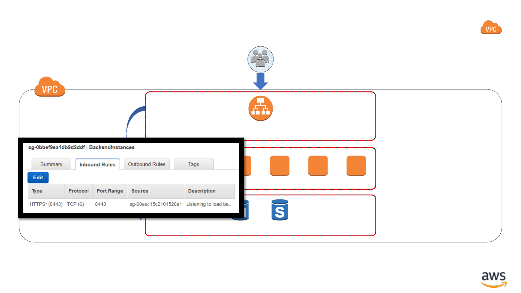Click the VPC cloud icon in top-right corner
Viewport: 521px width, 293px height.
(491, 27)
